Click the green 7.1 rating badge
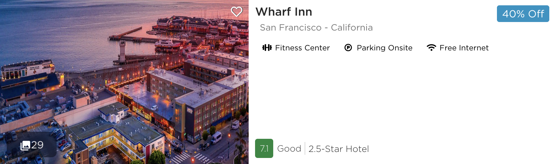Image resolution: width=555 pixels, height=164 pixels. (x=264, y=148)
